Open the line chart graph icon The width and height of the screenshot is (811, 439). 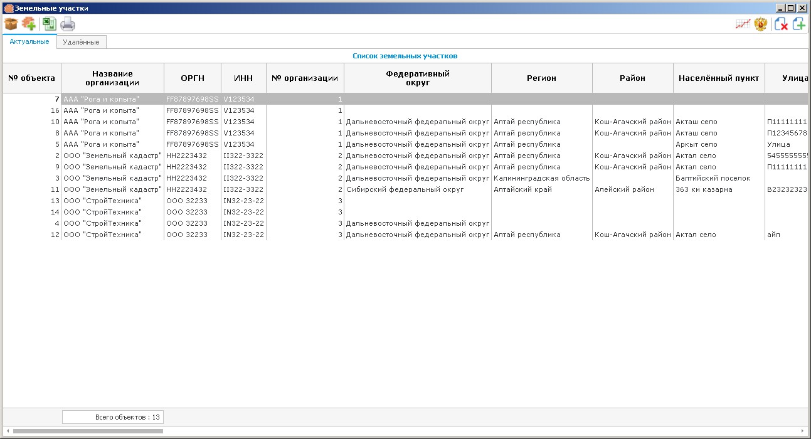pos(743,24)
